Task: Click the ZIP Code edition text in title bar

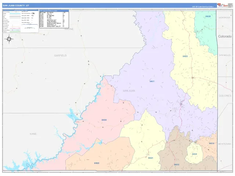Action: (203, 7)
